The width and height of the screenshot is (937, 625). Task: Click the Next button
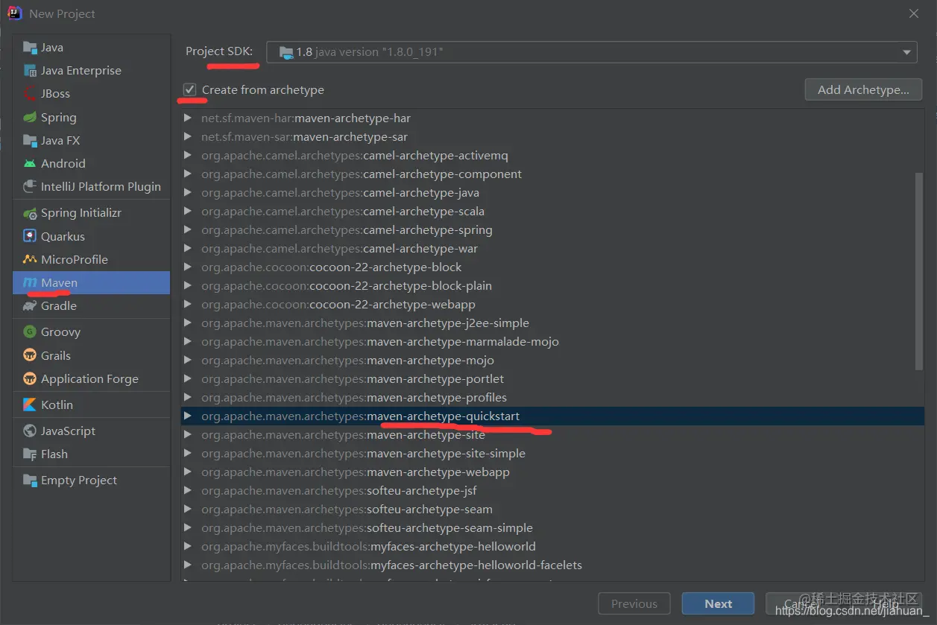719,603
